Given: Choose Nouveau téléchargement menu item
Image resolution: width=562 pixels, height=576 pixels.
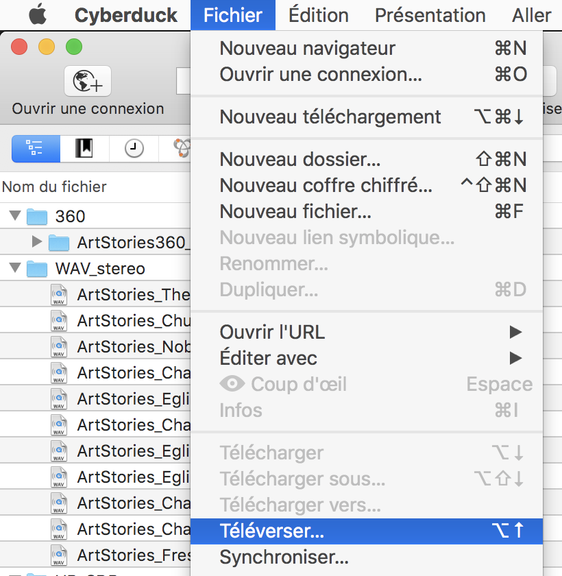Looking at the screenshot, I should point(330,117).
